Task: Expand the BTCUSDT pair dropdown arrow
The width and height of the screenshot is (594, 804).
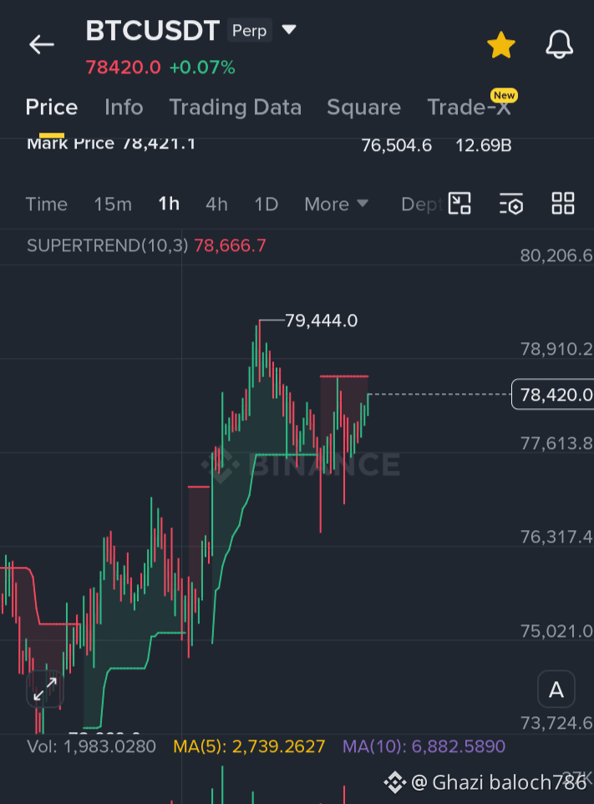Action: pos(289,30)
